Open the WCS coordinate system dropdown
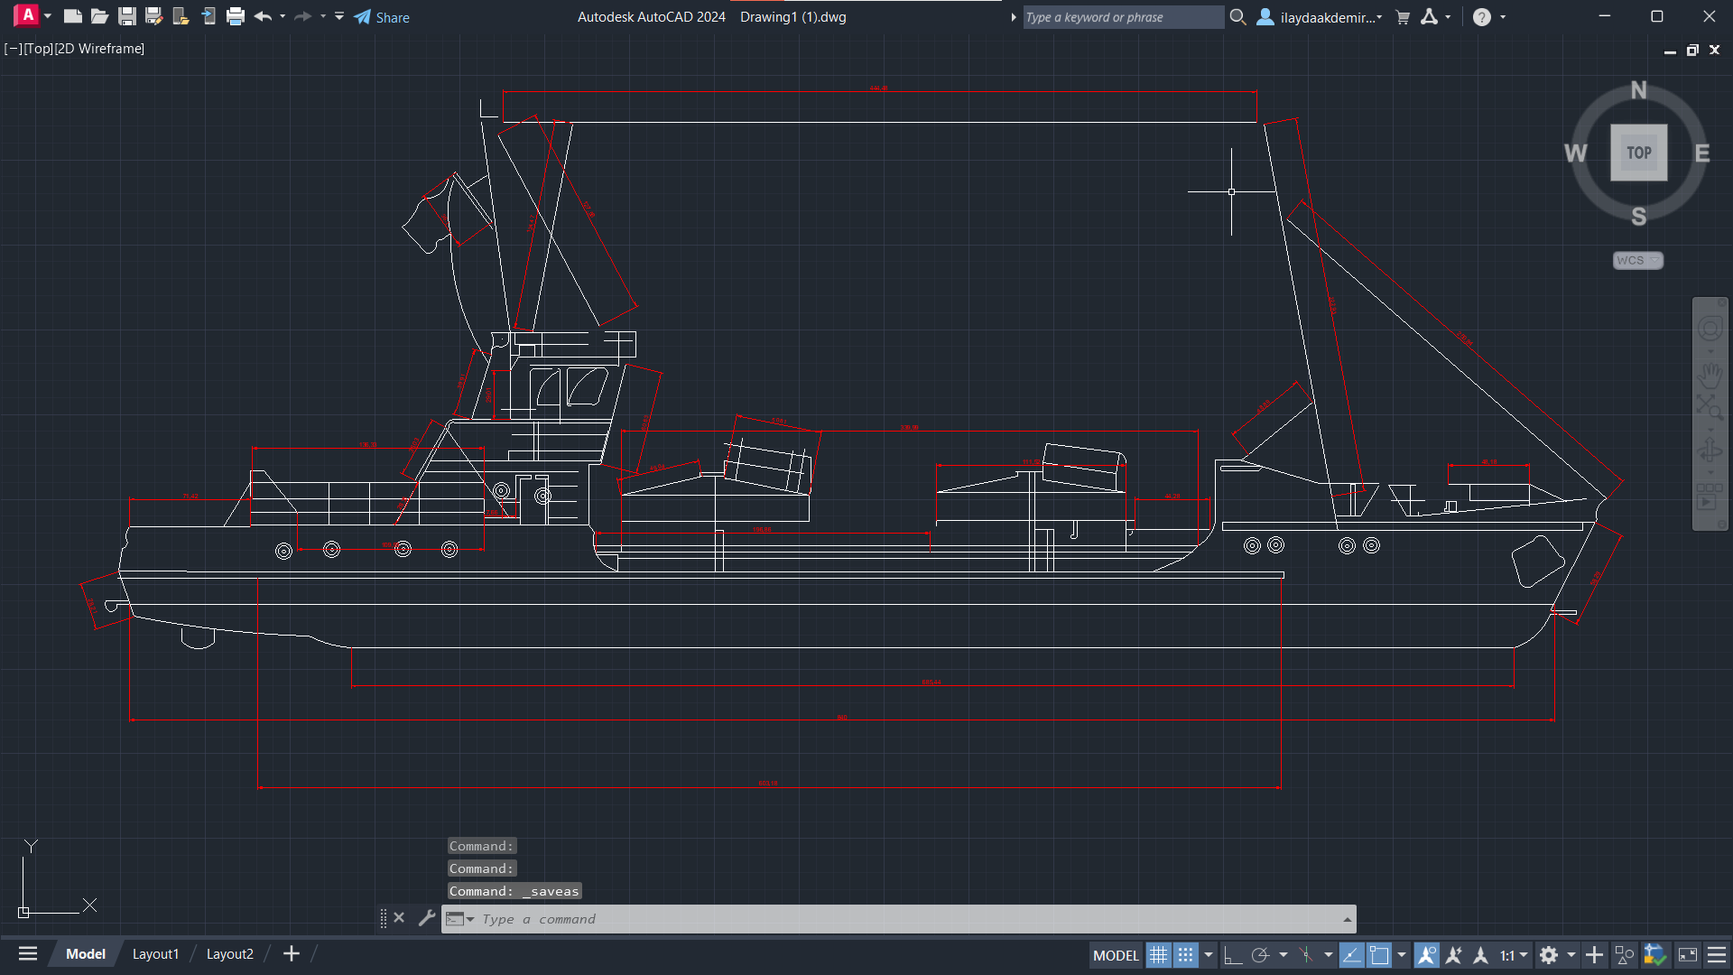 (x=1654, y=260)
